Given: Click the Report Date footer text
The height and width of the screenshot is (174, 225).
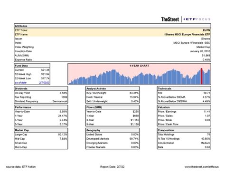Looking at the screenshot, I should pyautogui.click(x=112, y=167).
